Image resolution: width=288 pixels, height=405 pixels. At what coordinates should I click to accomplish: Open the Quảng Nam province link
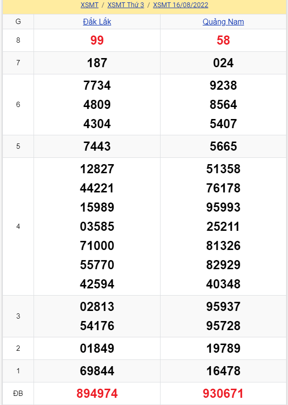pyautogui.click(x=223, y=22)
